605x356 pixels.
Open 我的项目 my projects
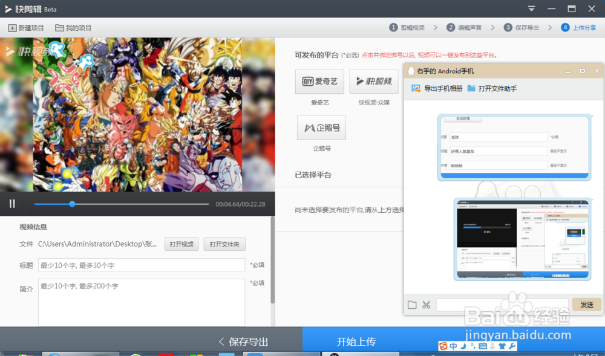[x=73, y=28]
